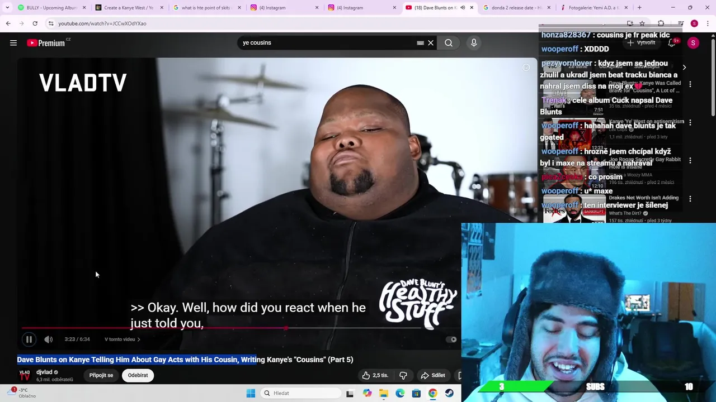
Task: Bookmark this page with star icon
Action: pyautogui.click(x=642, y=23)
